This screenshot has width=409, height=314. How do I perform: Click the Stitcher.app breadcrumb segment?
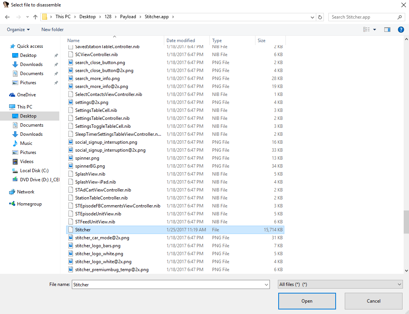(x=157, y=17)
